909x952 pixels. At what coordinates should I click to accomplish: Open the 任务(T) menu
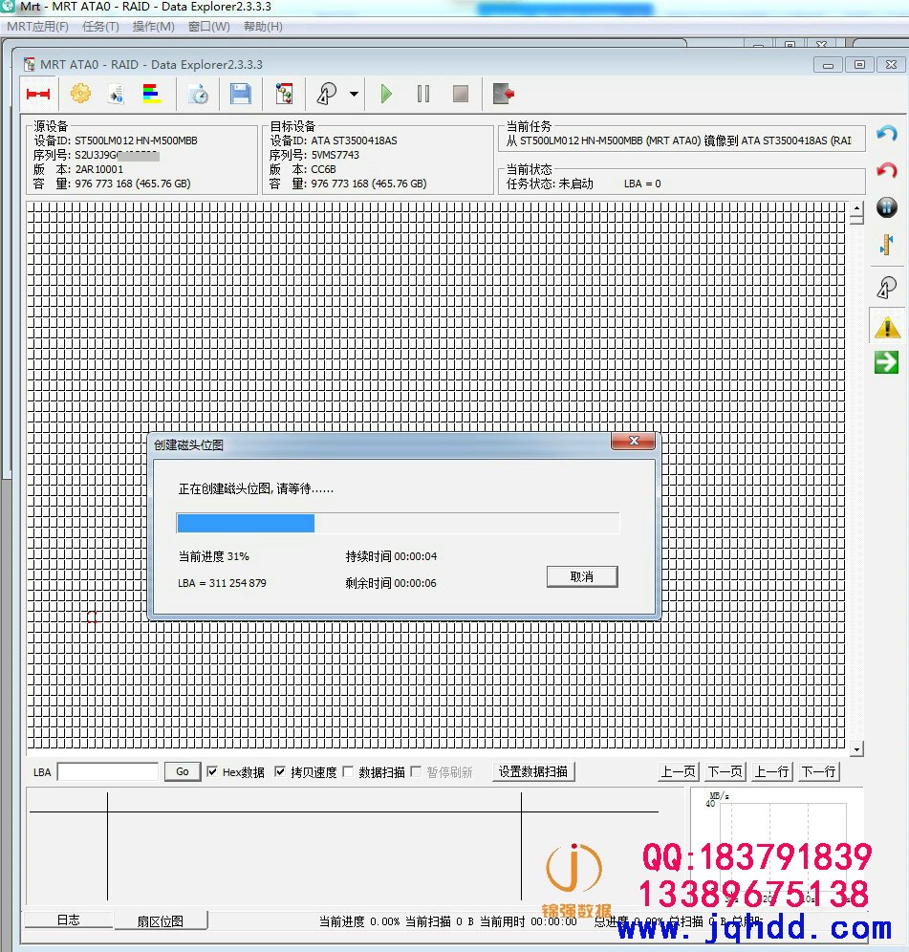(100, 27)
